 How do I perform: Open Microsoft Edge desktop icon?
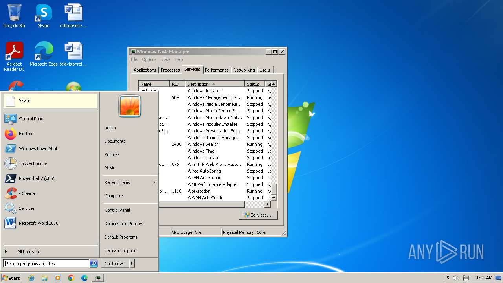coord(44,54)
